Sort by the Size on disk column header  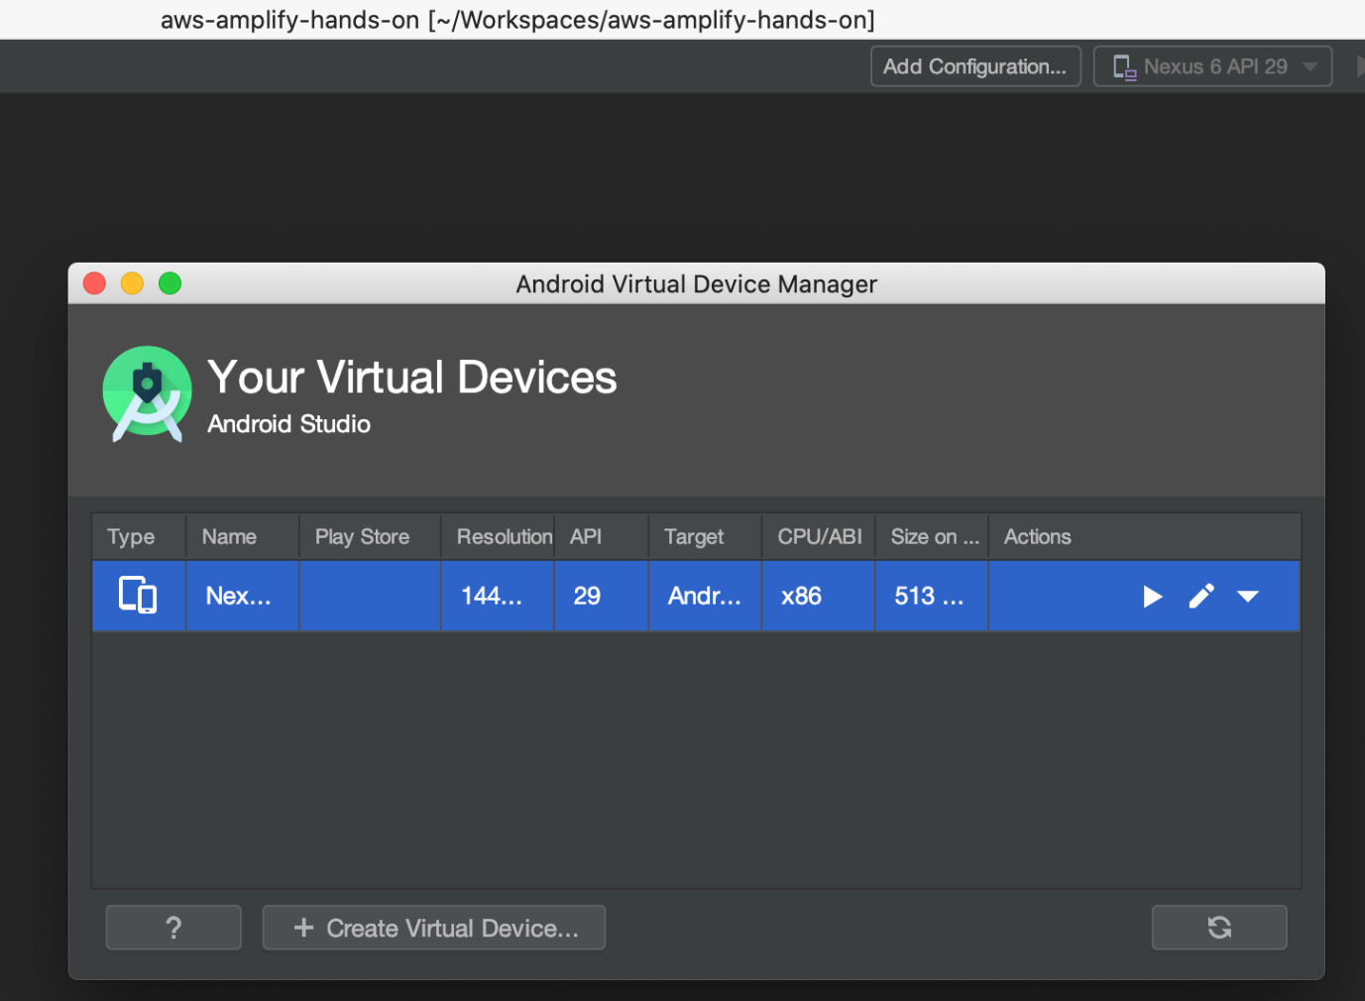(932, 536)
